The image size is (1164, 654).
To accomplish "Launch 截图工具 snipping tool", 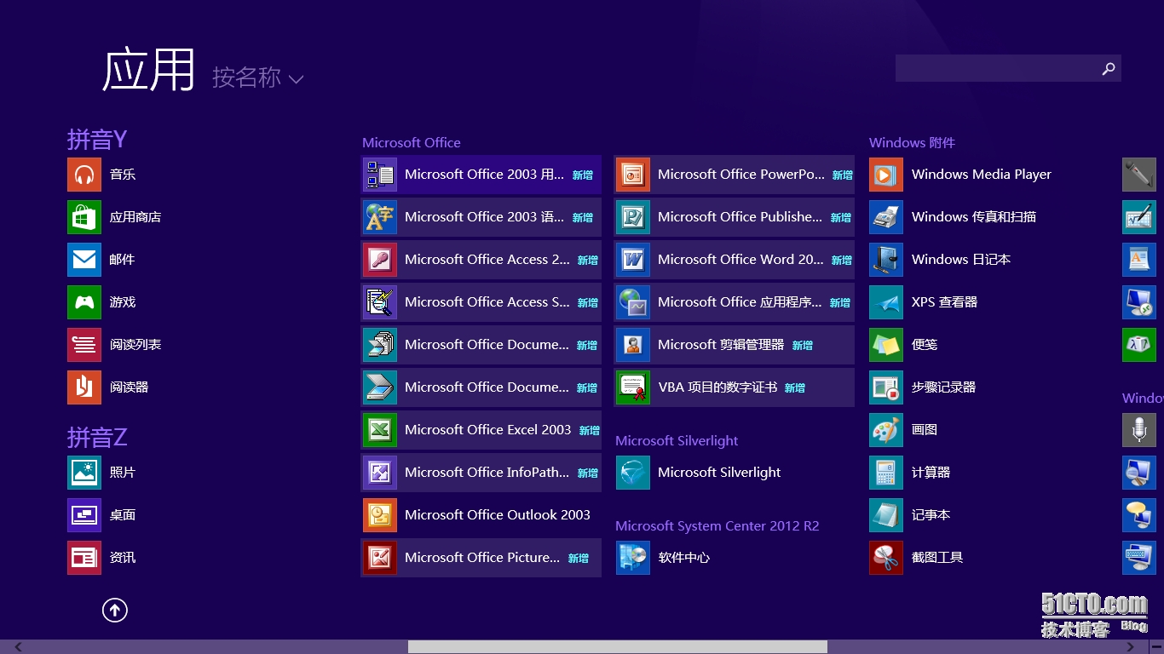I will tap(916, 558).
